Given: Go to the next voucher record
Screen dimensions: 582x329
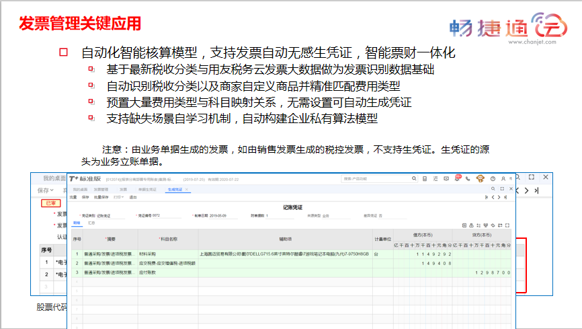Looking at the screenshot, I should [499, 197].
